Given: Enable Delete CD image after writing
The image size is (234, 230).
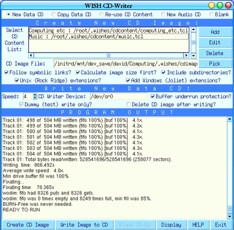Looking at the screenshot, I should [x=129, y=105].
